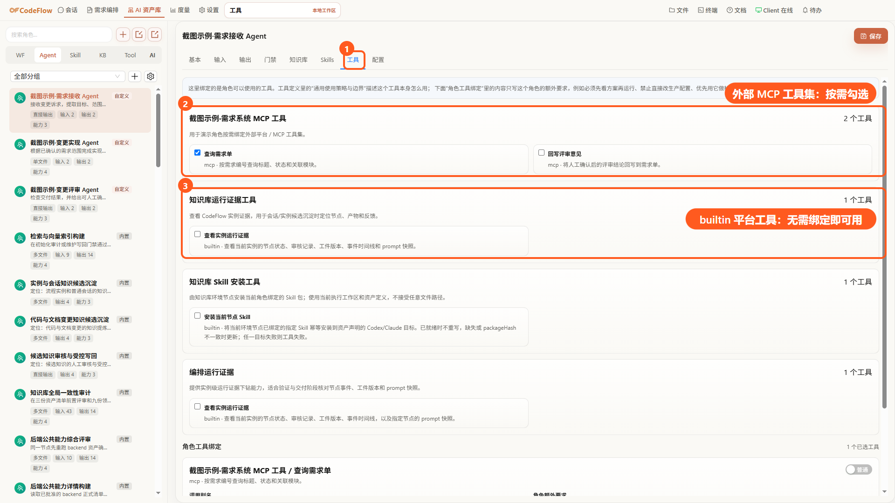
Task: Click avatar icon of 截图示例·变更实现 Agent
Action: [20, 144]
